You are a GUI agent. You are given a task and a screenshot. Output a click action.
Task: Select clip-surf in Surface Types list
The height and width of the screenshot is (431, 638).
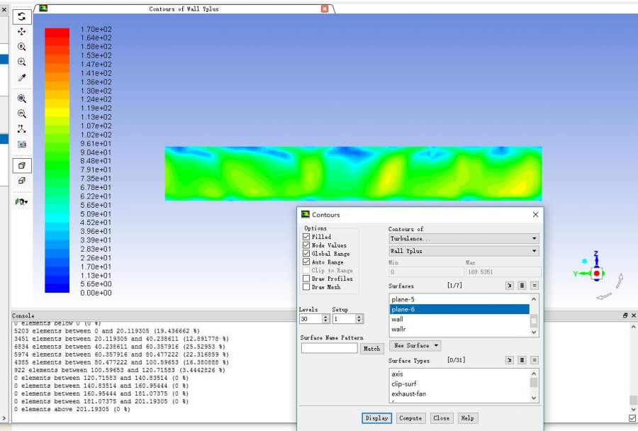(x=459, y=384)
